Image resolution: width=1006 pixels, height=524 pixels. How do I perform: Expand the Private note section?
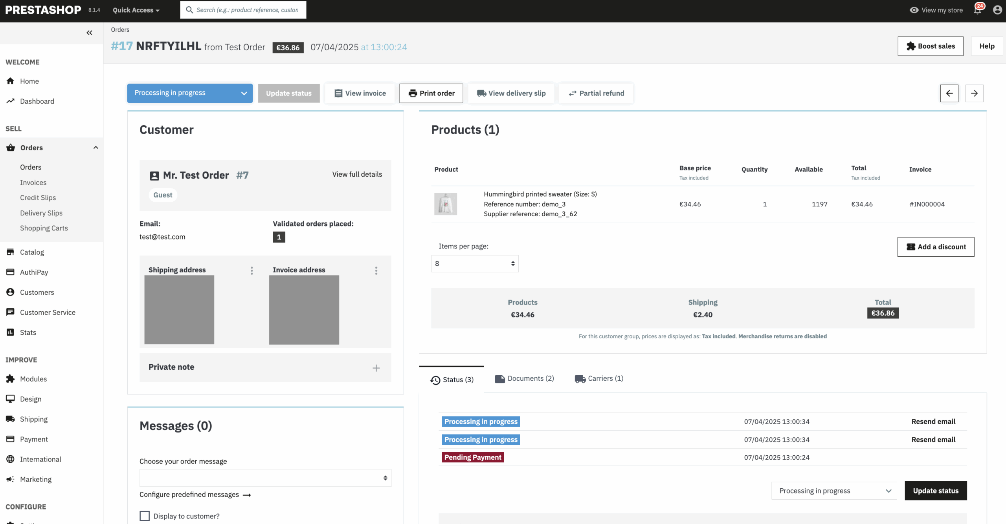(x=376, y=368)
